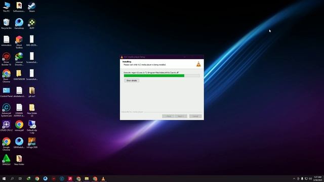Click the taskbar clock showing 1:27 AM
The width and height of the screenshot is (324, 182).
tap(317, 178)
